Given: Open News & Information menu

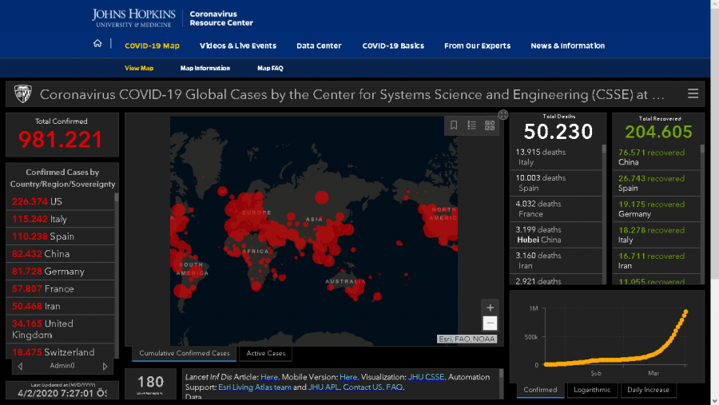Looking at the screenshot, I should pos(568,46).
